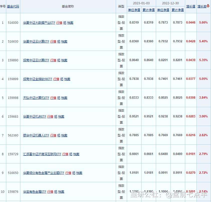View 档案 of 天弘中证计算机ETF
Viewport: 211px width, 202px height.
click(x=63, y=98)
